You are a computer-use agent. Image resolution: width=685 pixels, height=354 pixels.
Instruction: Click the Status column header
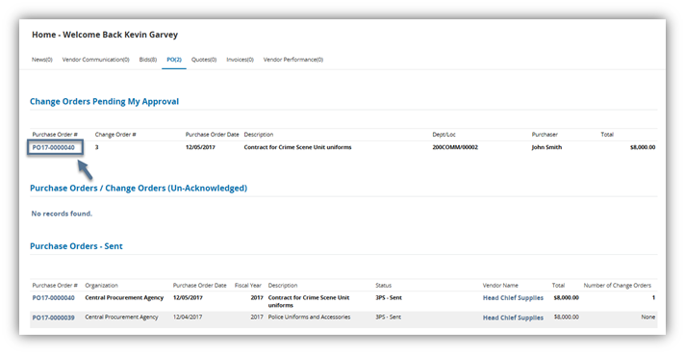pyautogui.click(x=383, y=286)
